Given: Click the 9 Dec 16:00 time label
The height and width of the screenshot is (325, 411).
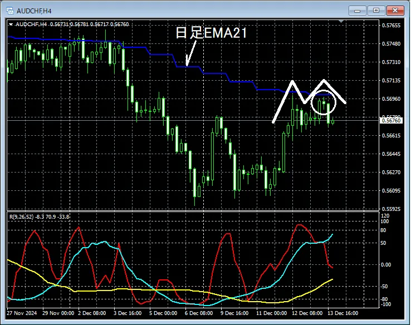Looking at the screenshot, I should pyautogui.click(x=234, y=313).
